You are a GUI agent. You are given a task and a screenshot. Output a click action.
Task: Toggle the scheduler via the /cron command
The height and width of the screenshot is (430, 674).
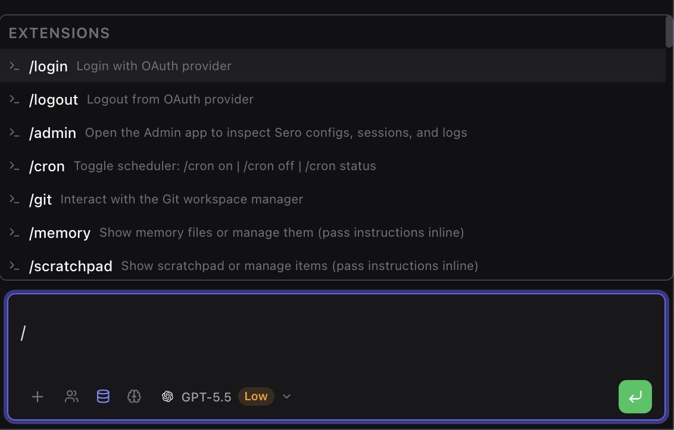tap(47, 166)
